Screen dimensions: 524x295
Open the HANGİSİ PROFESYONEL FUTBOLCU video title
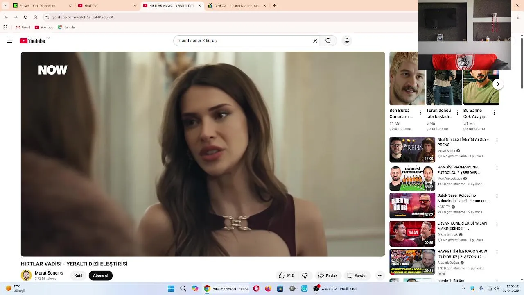pyautogui.click(x=458, y=170)
